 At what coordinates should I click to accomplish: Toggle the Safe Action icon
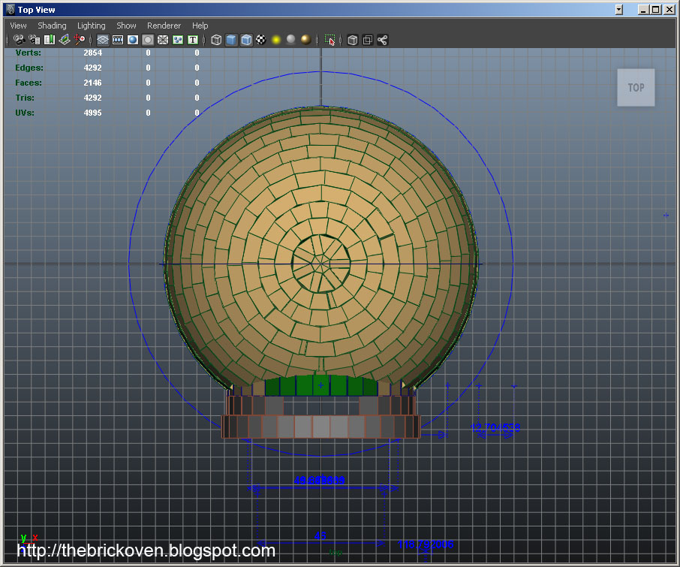178,40
